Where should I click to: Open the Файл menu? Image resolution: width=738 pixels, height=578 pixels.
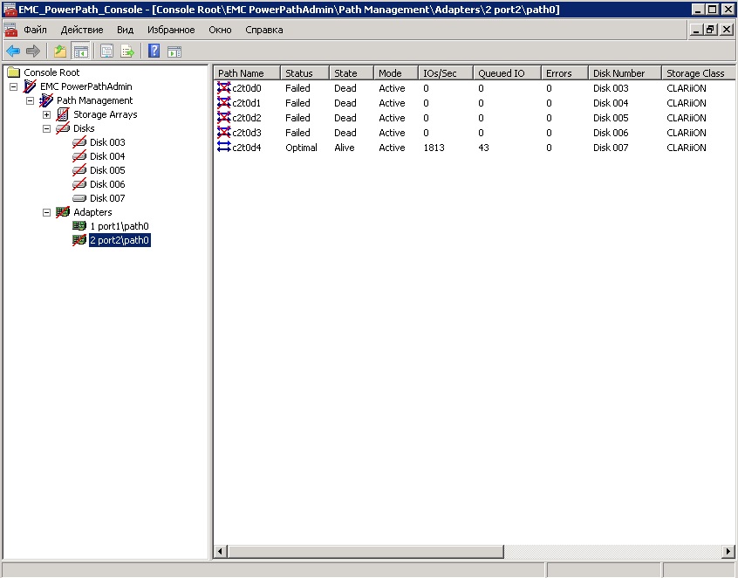tap(35, 30)
